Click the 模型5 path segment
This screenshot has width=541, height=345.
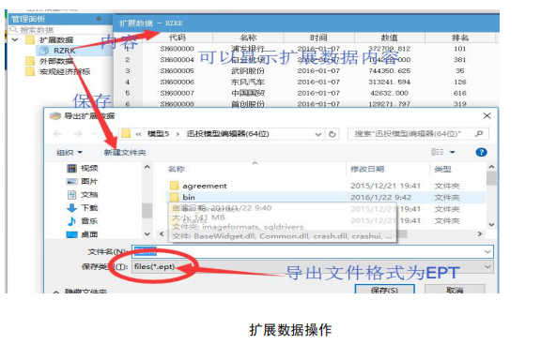click(158, 134)
